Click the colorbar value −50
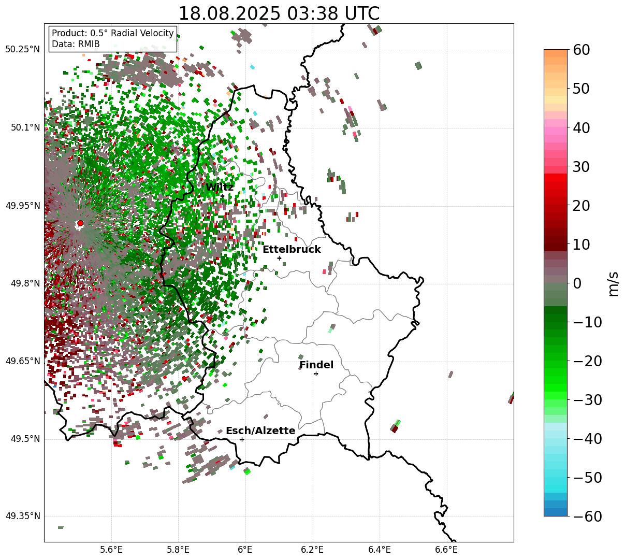This screenshot has height=560, width=625. tap(588, 478)
